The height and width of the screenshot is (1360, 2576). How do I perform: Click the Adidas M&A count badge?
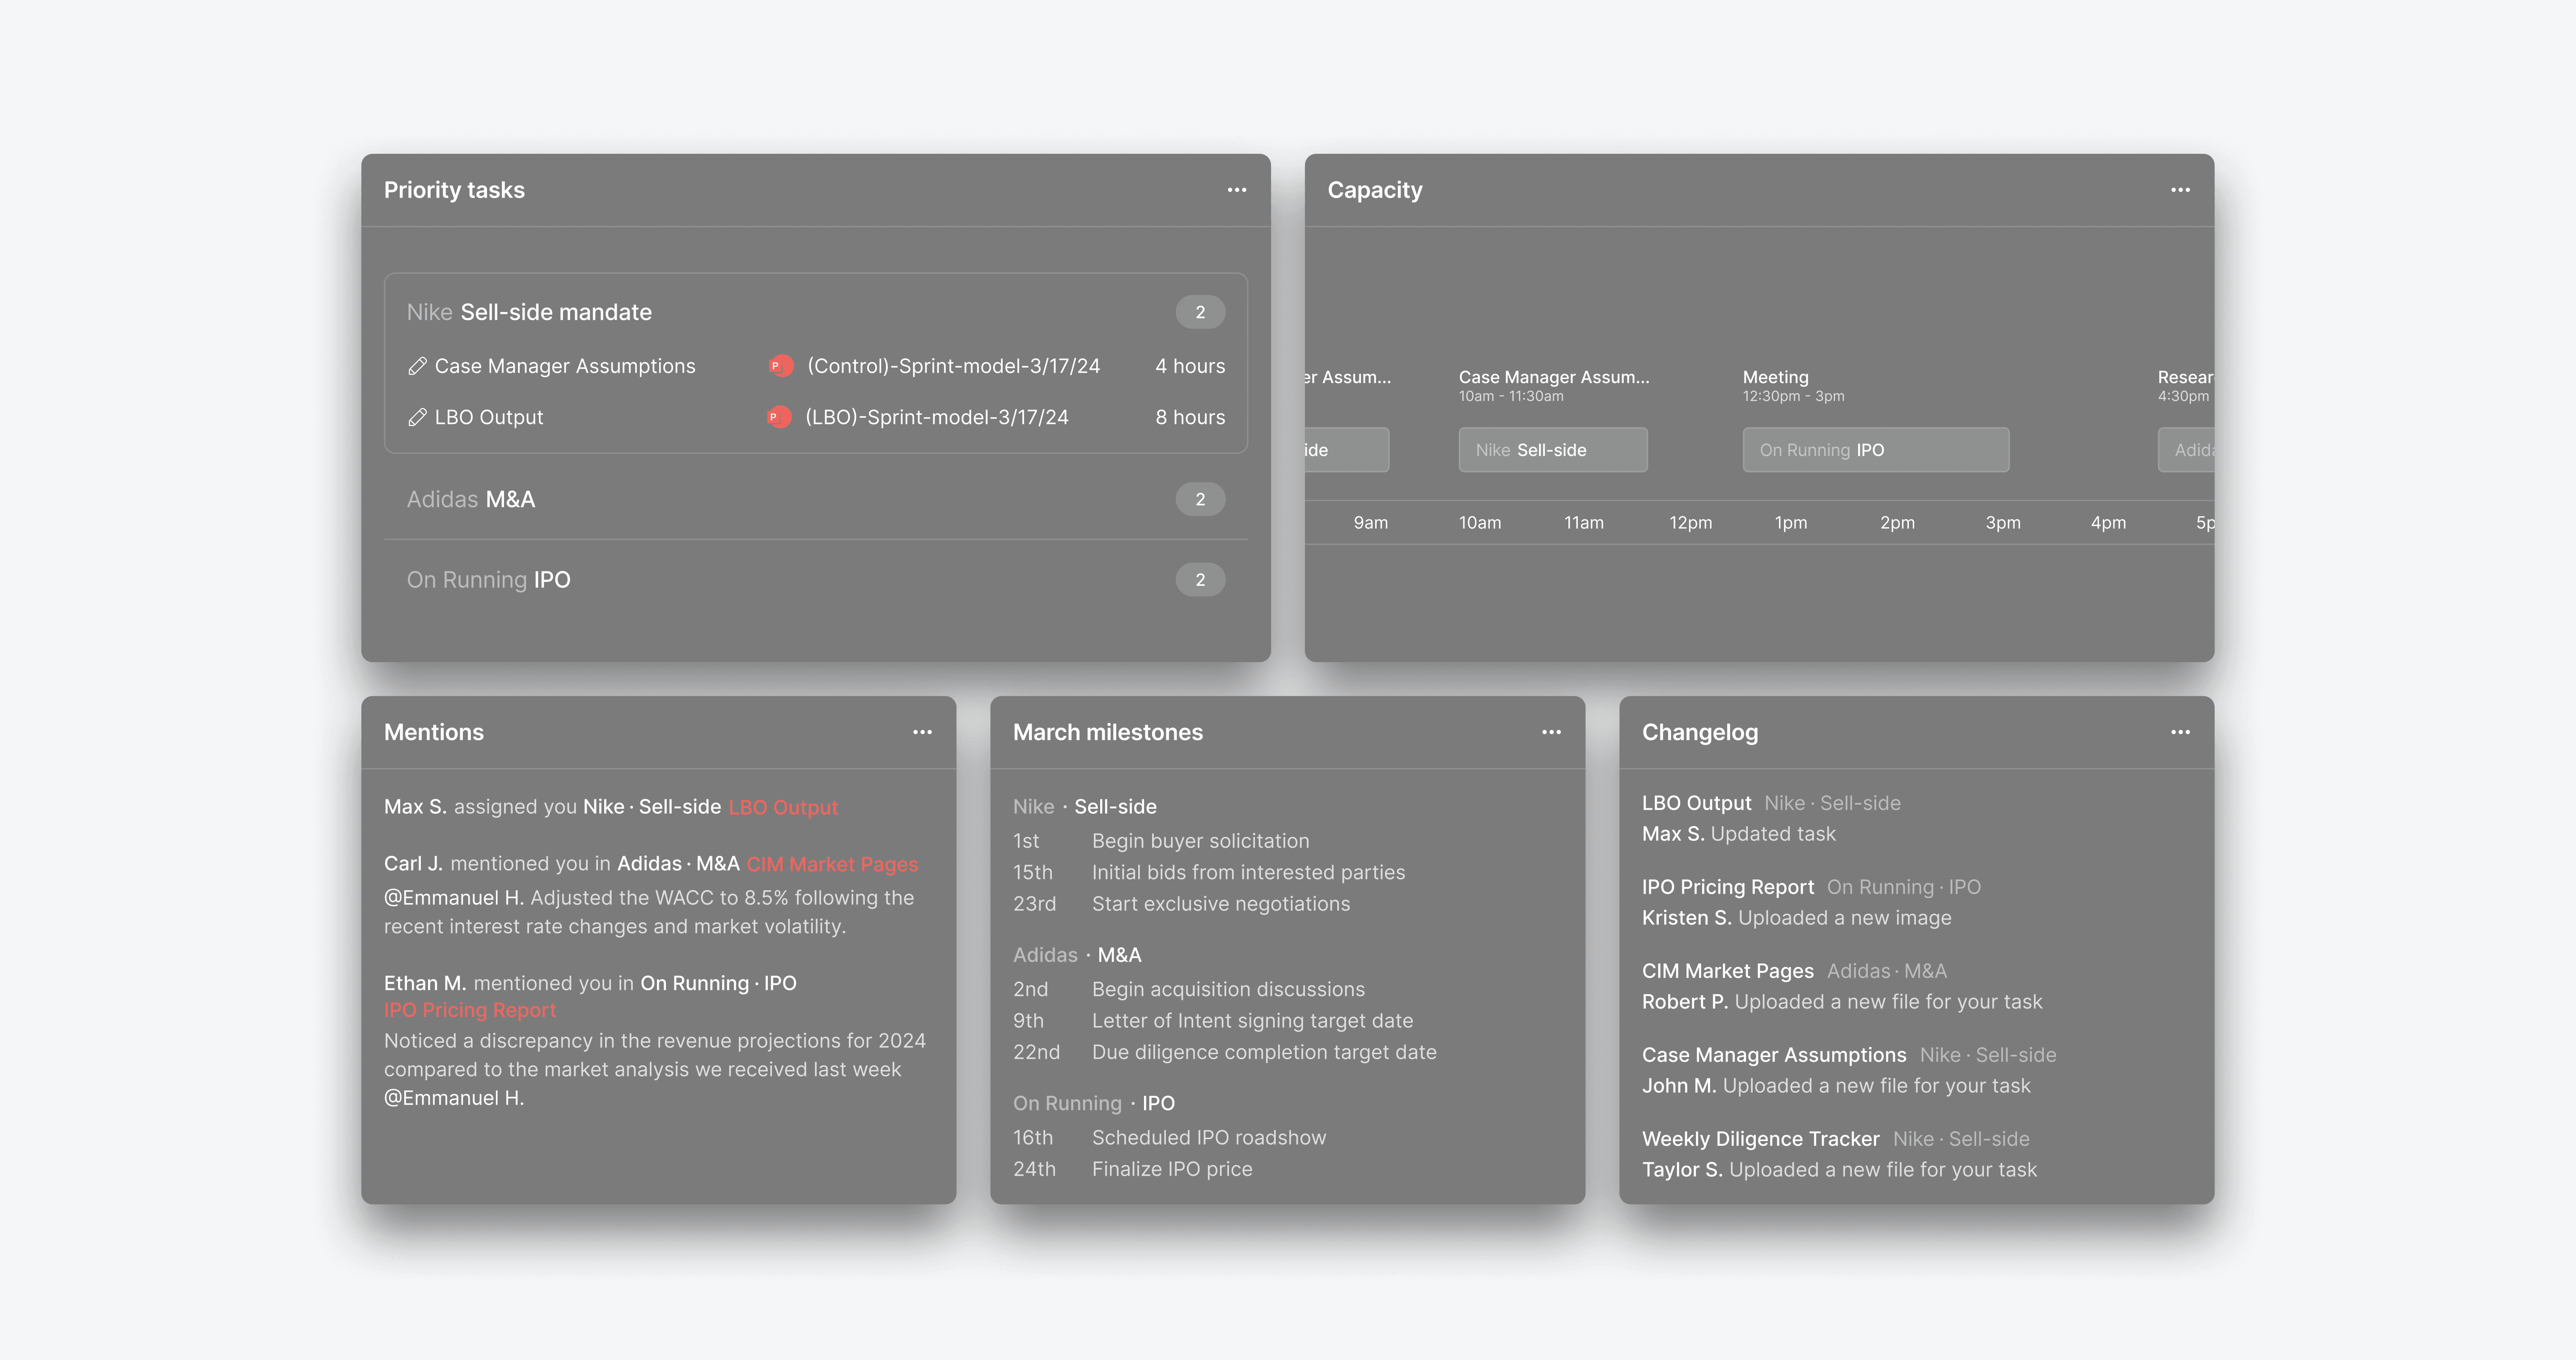(x=1200, y=499)
